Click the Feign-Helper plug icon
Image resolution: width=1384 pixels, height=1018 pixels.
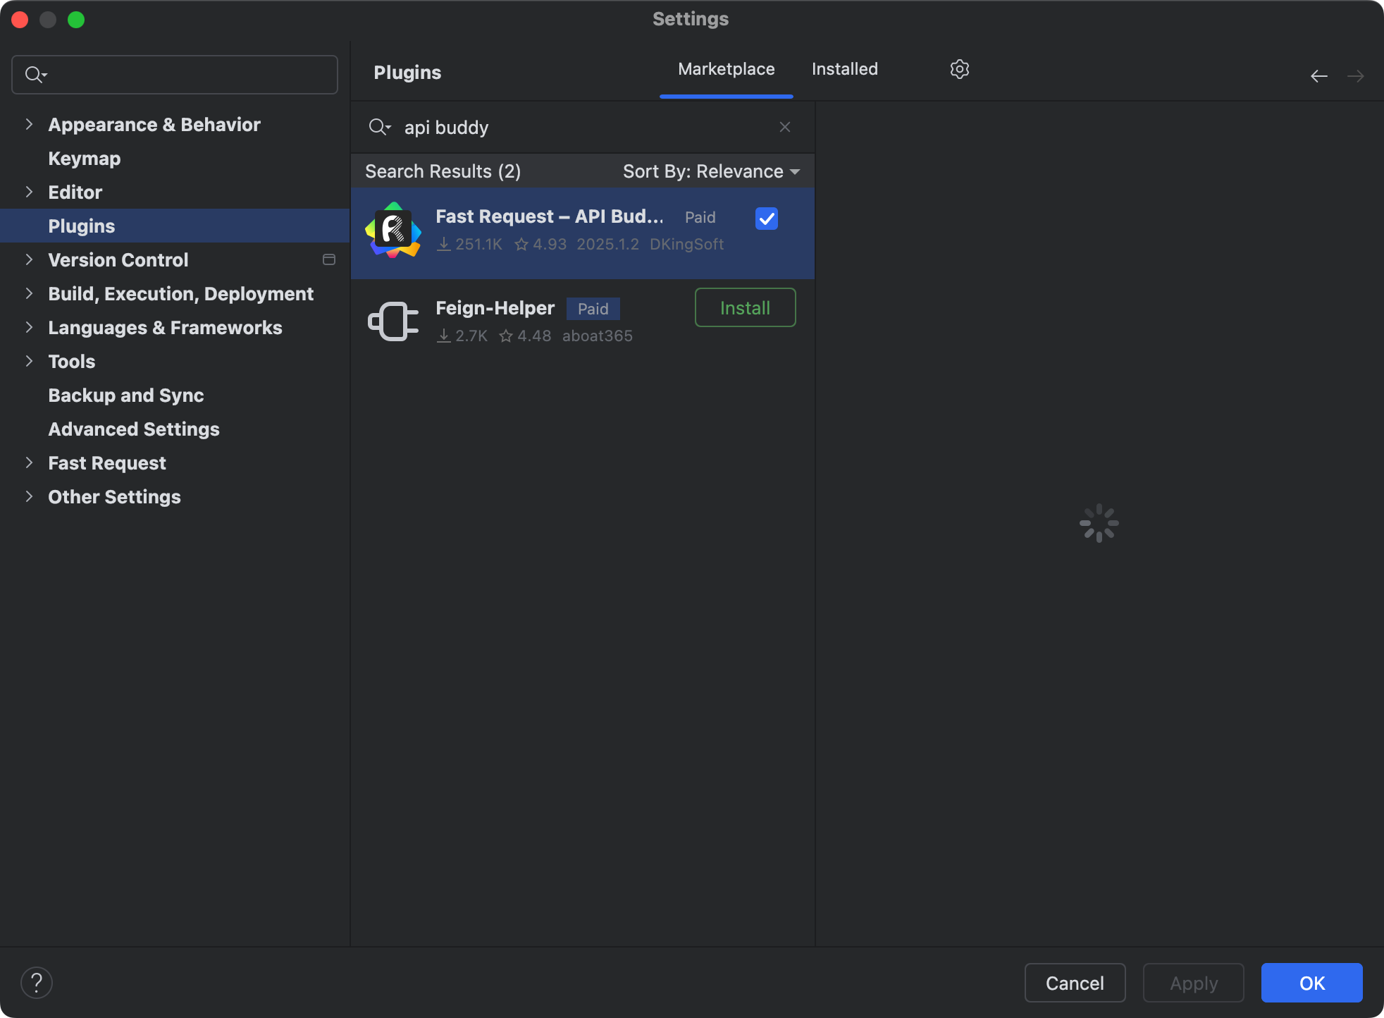tap(393, 321)
